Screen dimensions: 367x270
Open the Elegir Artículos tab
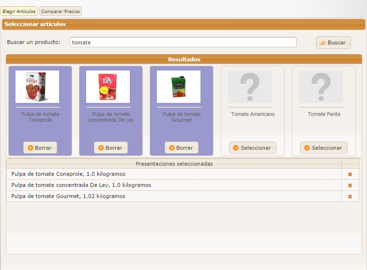[19, 11]
